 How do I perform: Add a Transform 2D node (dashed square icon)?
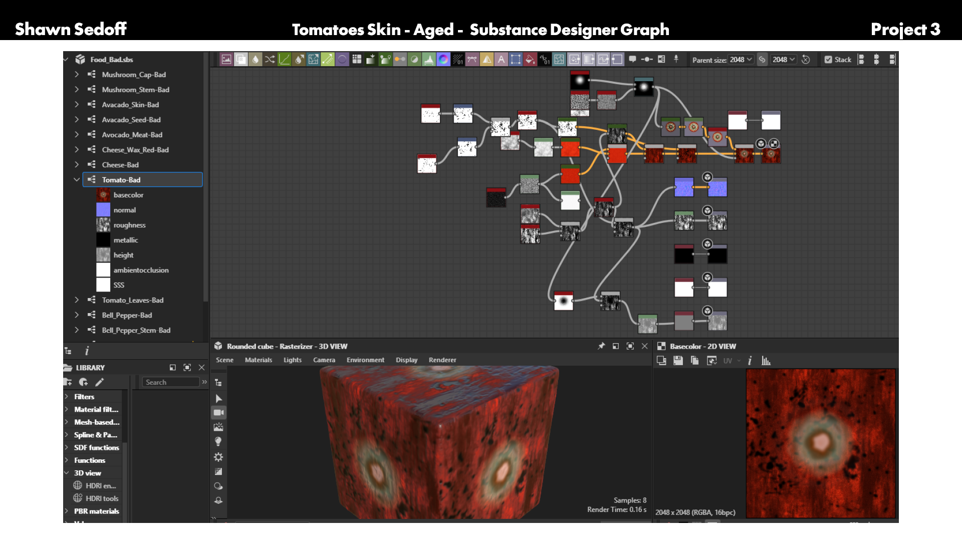[x=516, y=60]
